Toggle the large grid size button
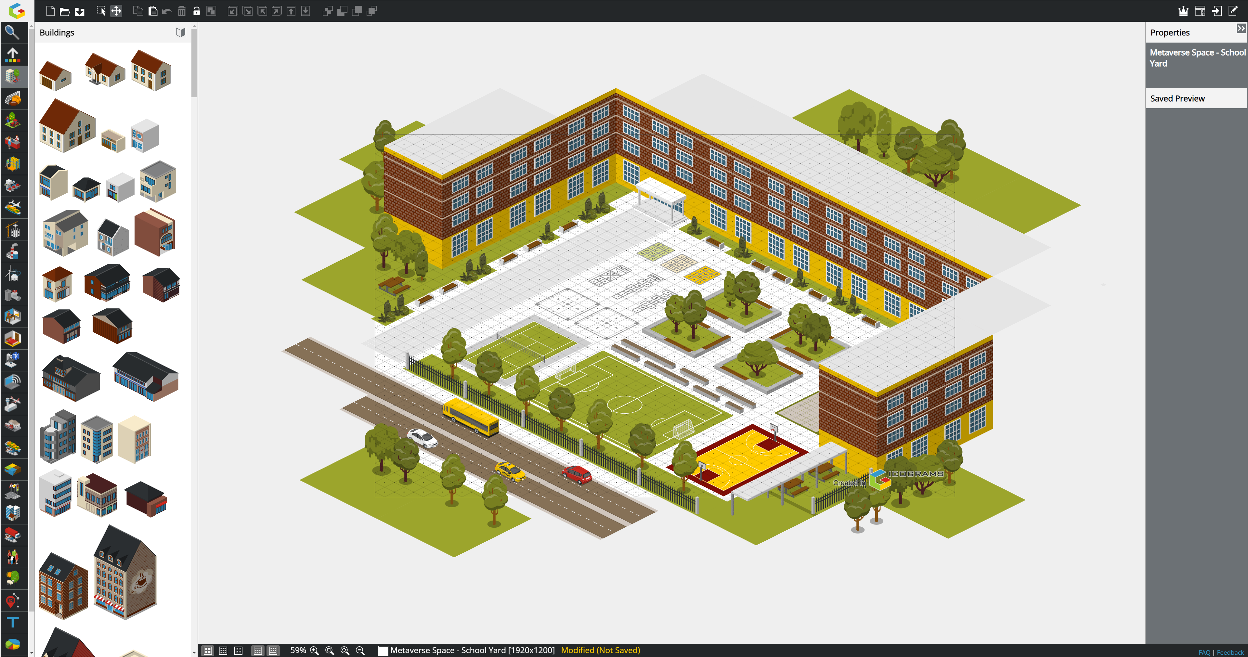This screenshot has height=657, width=1248. click(208, 650)
